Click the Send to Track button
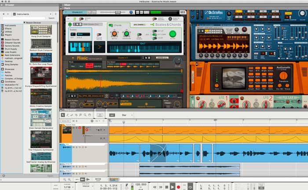The width and height of the screenshot is (308, 190). pos(170,19)
